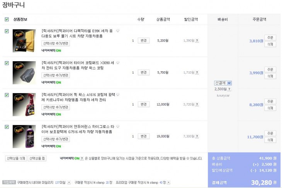
Task: Open discount help icon next to 1,710원
Action: [x=197, y=72]
